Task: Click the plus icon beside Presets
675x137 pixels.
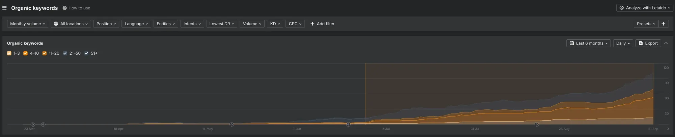Action: coord(664,24)
